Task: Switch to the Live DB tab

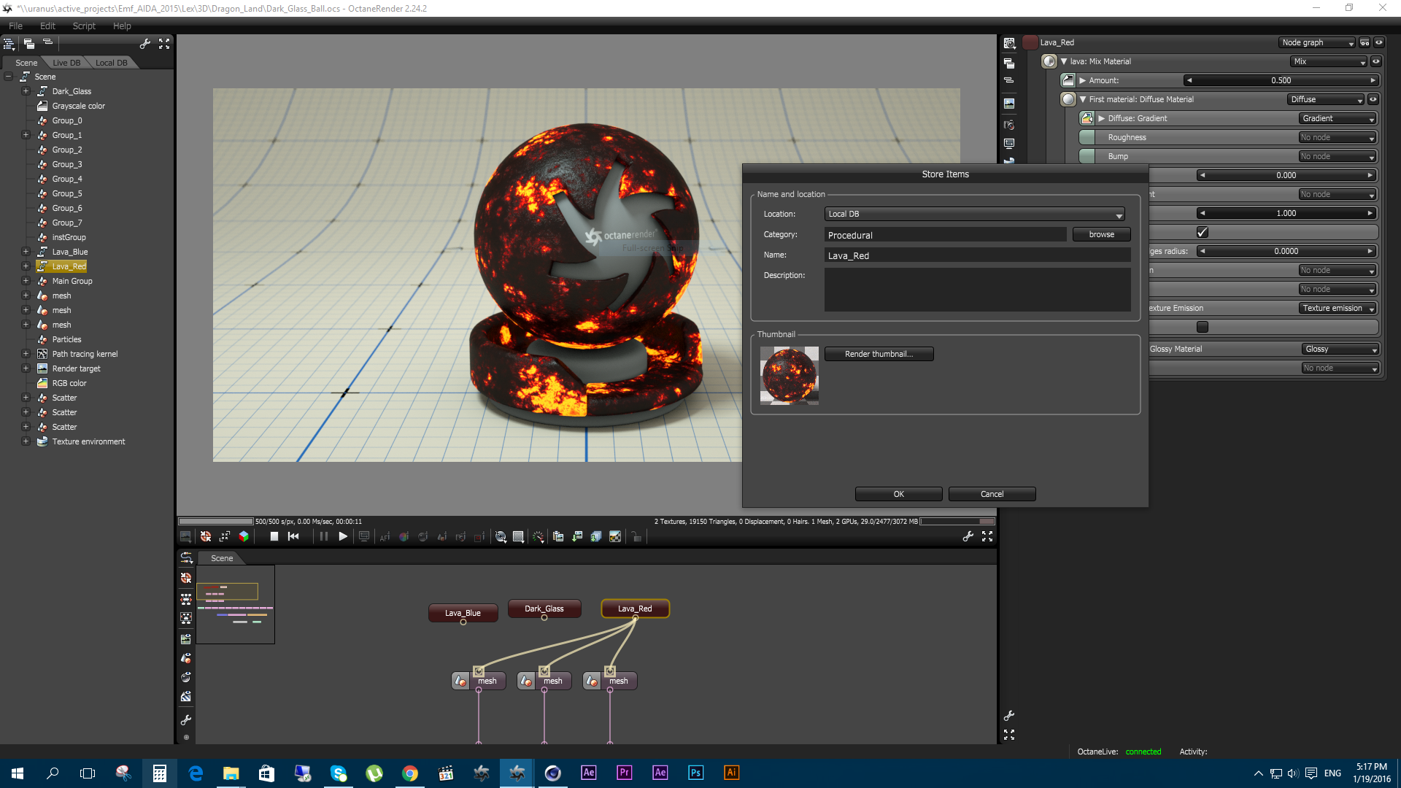Action: [66, 63]
